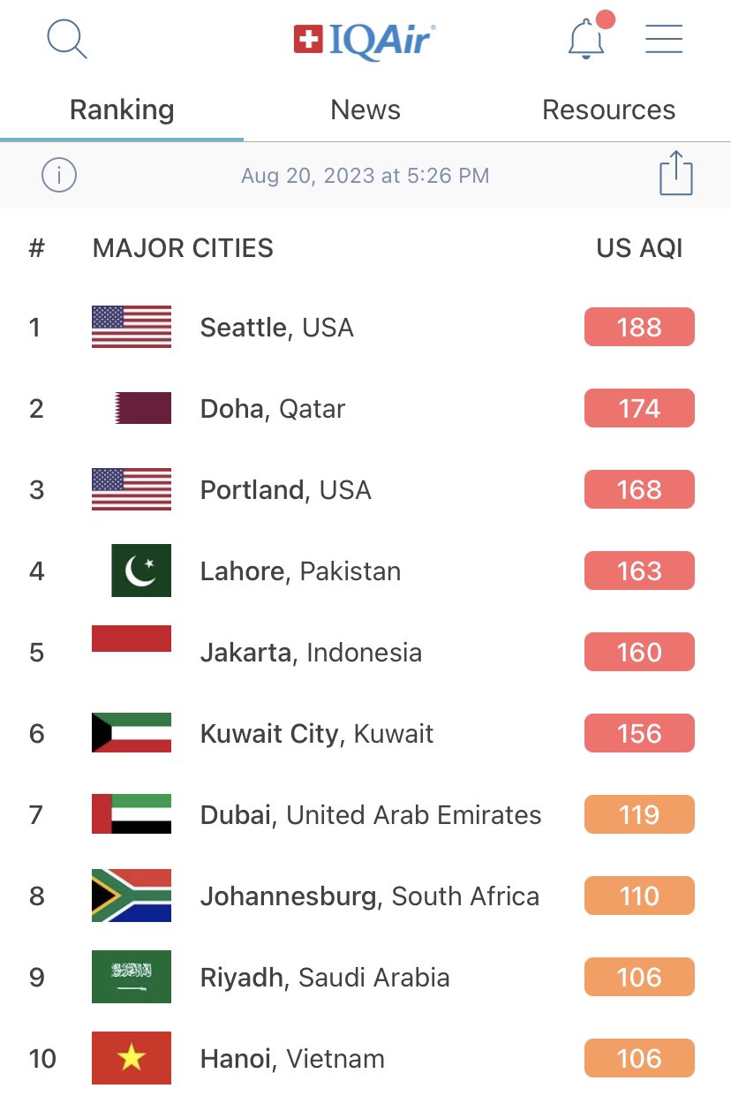Image resolution: width=731 pixels, height=1096 pixels.
Task: Tap the Pakistan flag icon
Action: click(141, 571)
